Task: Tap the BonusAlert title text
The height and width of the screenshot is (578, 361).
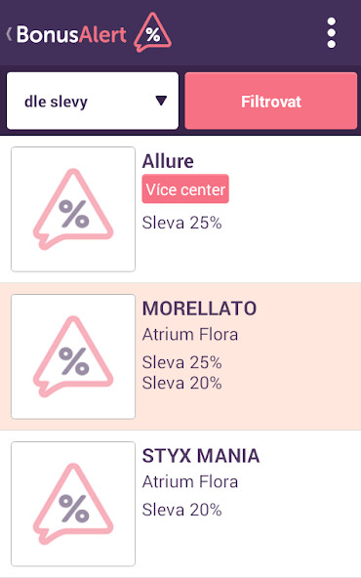Action: click(x=71, y=34)
